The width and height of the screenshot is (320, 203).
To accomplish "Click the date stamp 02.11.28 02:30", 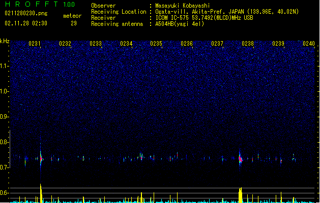I will point(26,23).
